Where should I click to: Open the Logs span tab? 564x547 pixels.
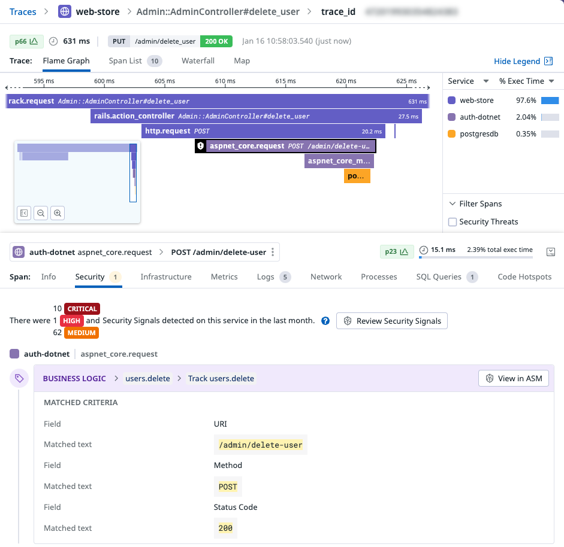click(x=274, y=277)
